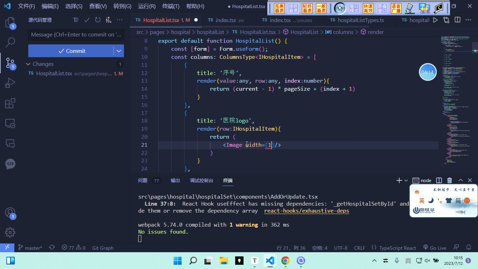Open the Explorer view in activity bar
Viewport: 478px width, 269px height.
10,23
